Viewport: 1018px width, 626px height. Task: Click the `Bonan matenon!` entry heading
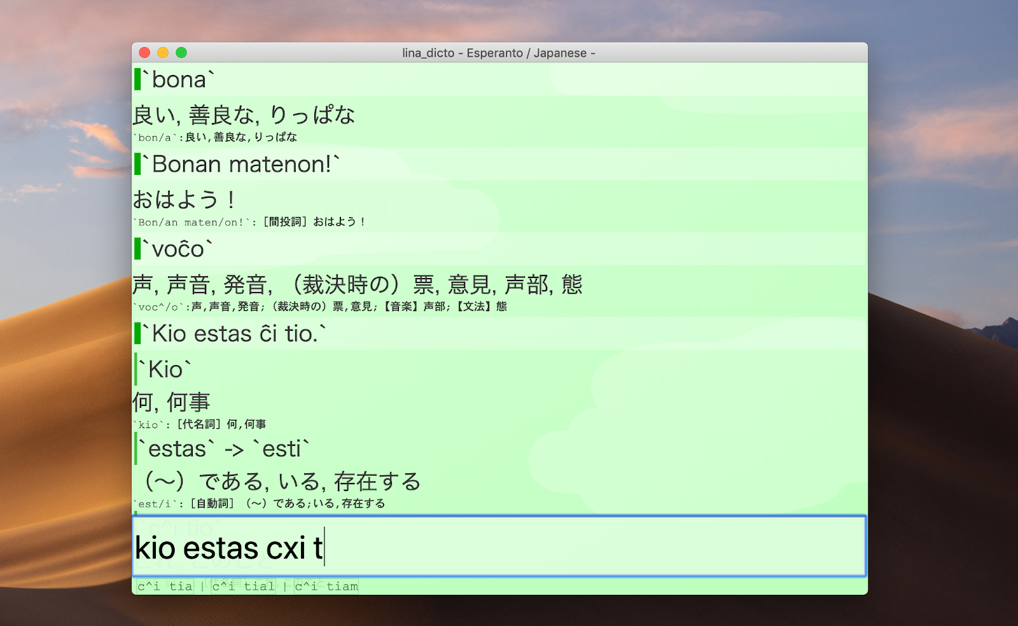click(242, 164)
